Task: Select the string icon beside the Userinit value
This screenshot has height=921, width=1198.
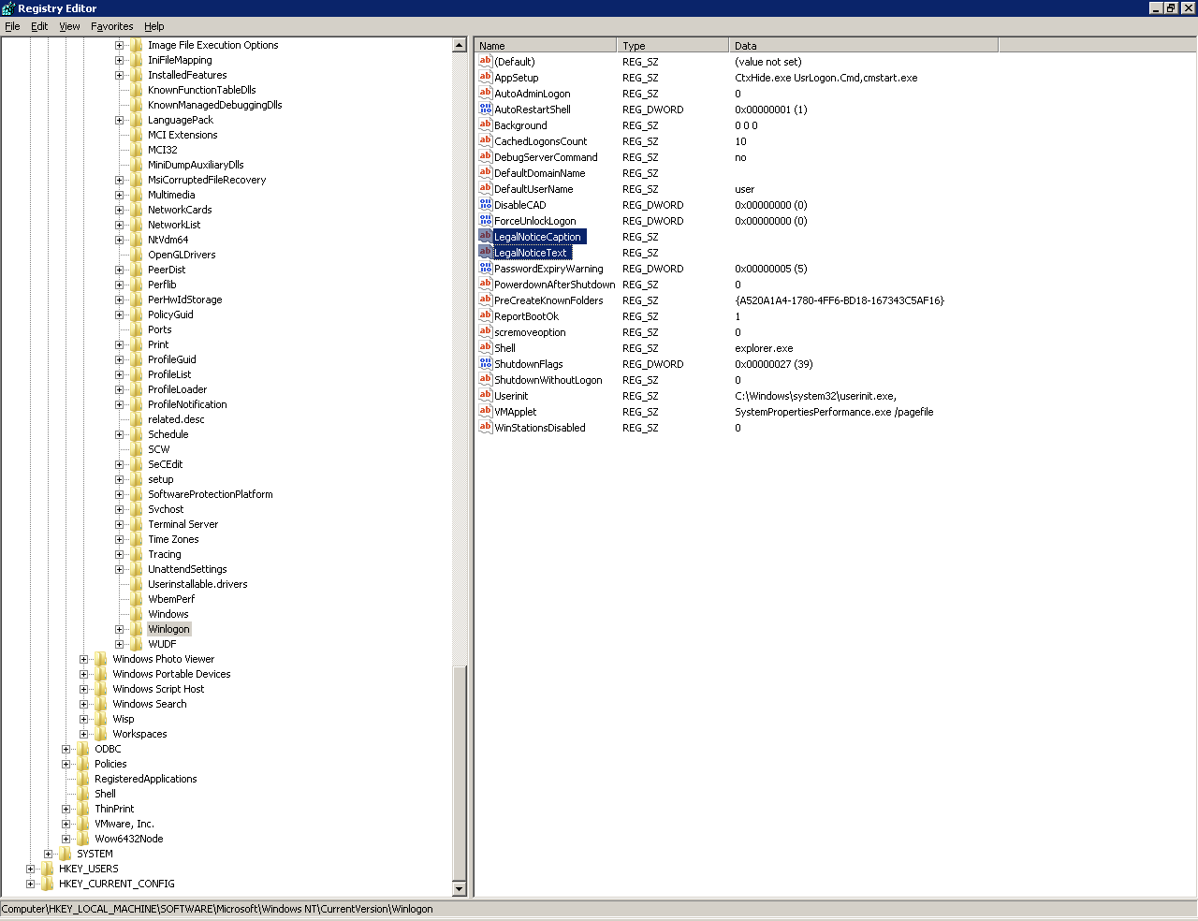Action: tap(485, 395)
